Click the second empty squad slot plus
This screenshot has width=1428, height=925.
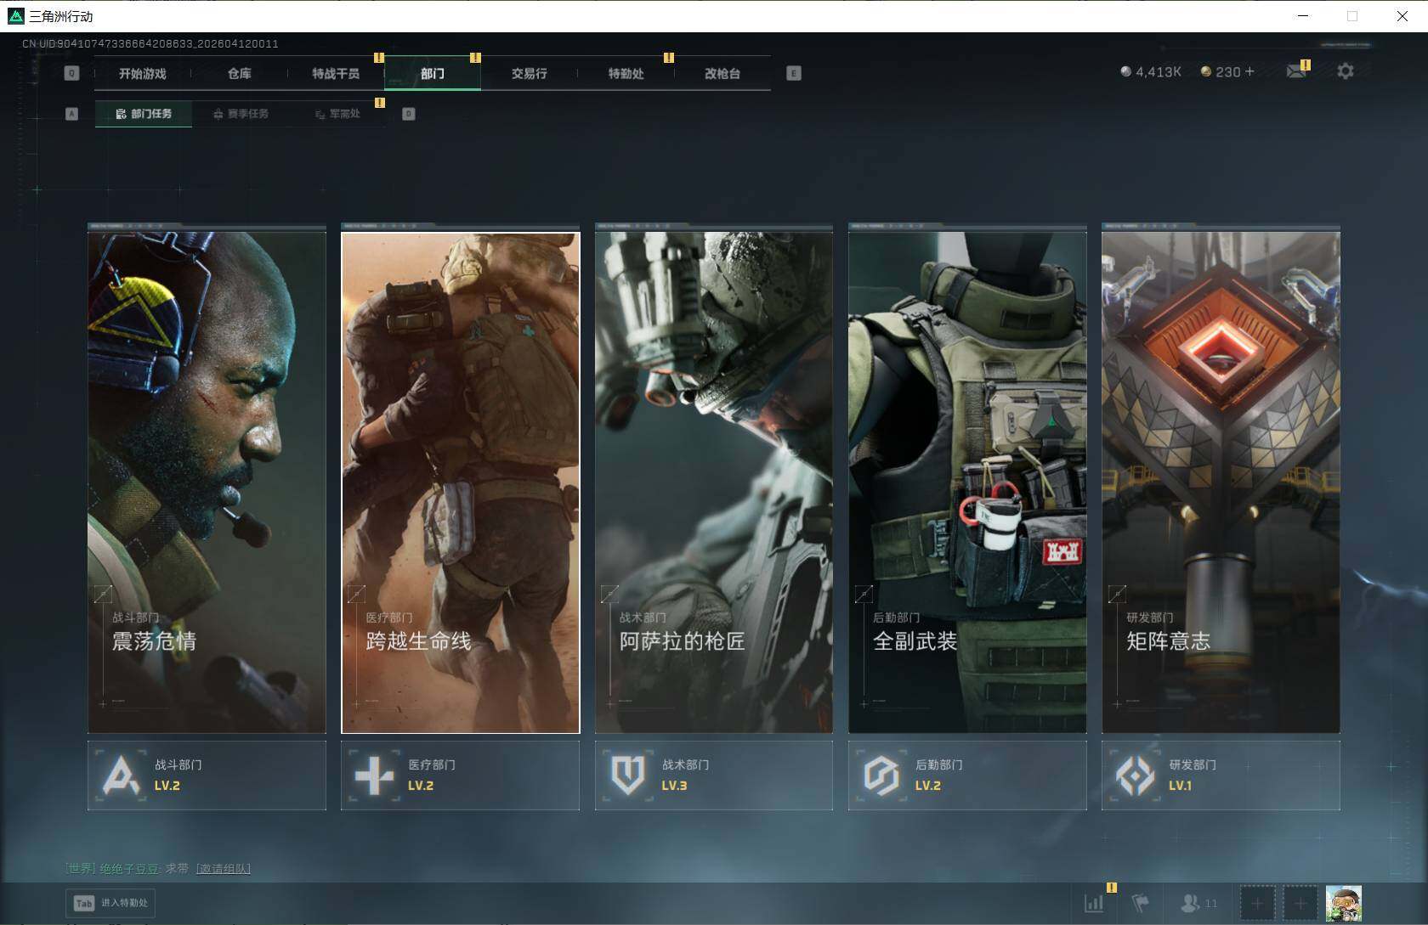coord(1300,903)
